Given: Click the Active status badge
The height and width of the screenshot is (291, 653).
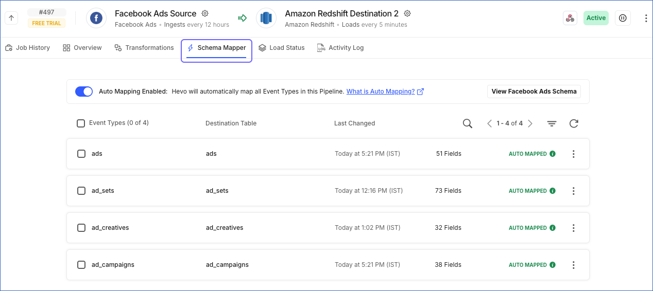Looking at the screenshot, I should (x=596, y=18).
